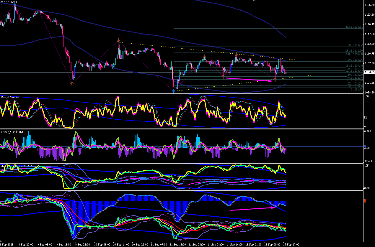The image size is (375, 247).
Task: Click the 1126.40 price scale value
Action: pos(370,5)
